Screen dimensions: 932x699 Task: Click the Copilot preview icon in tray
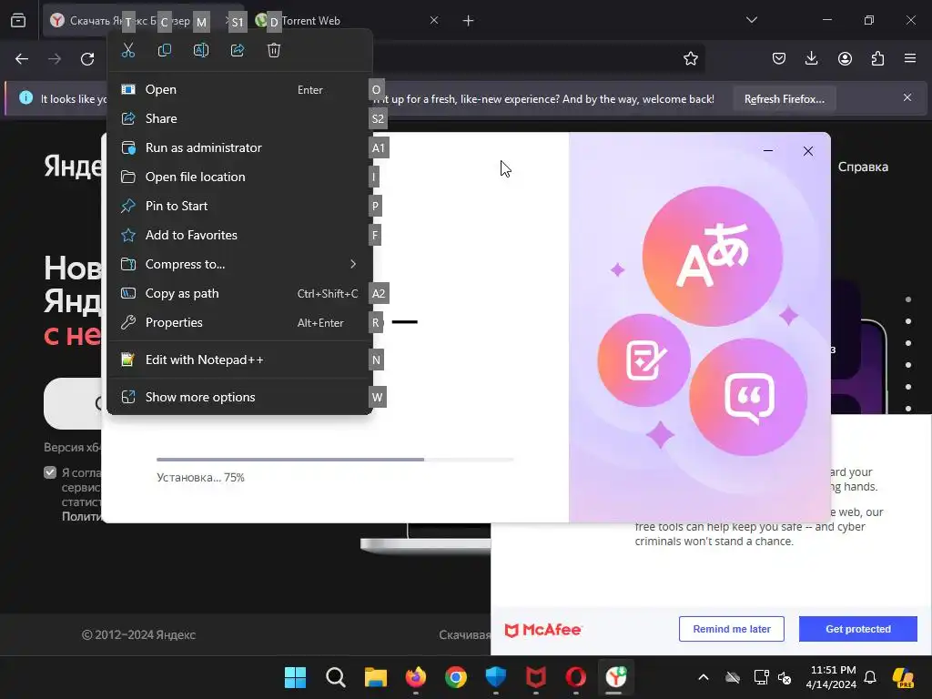904,677
